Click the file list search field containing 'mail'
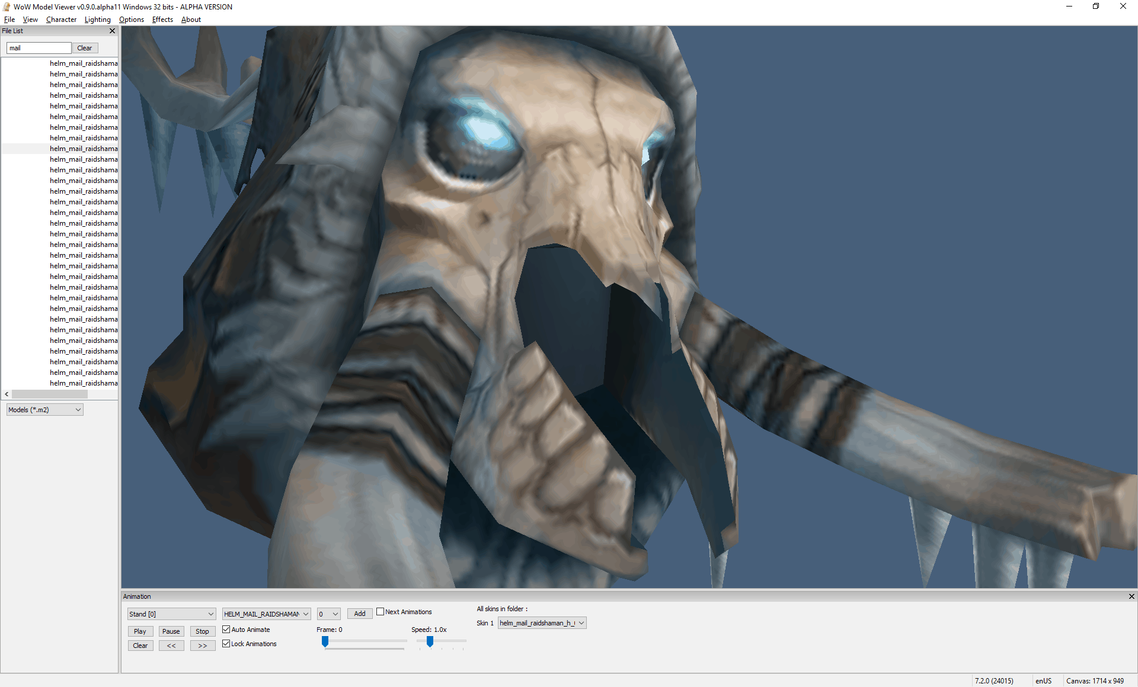 (39, 48)
